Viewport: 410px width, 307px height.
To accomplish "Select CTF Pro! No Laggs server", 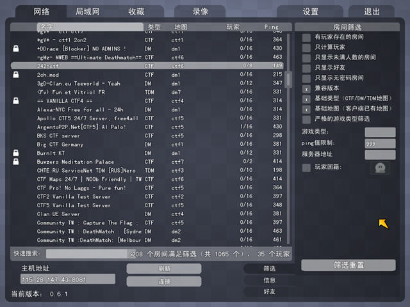I will [147, 187].
